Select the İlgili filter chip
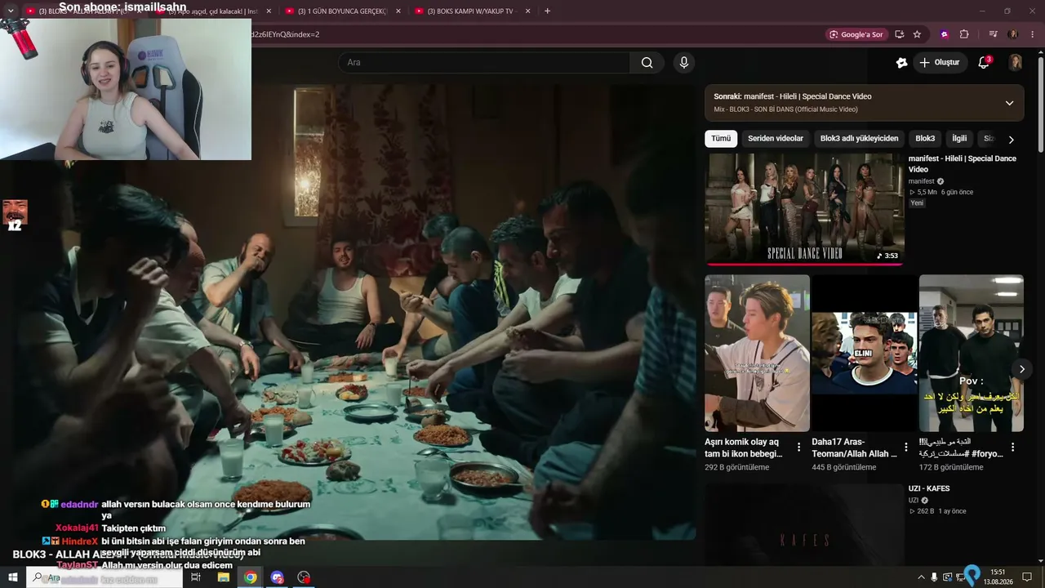The width and height of the screenshot is (1045, 588). pos(959,139)
